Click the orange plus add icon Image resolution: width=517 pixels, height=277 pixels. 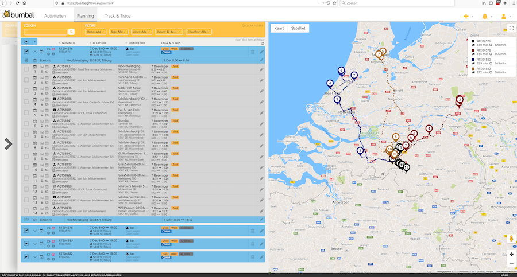pos(466,16)
